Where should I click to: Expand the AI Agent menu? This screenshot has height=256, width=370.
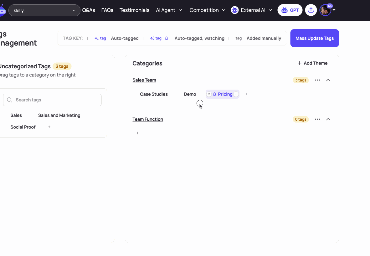(169, 10)
